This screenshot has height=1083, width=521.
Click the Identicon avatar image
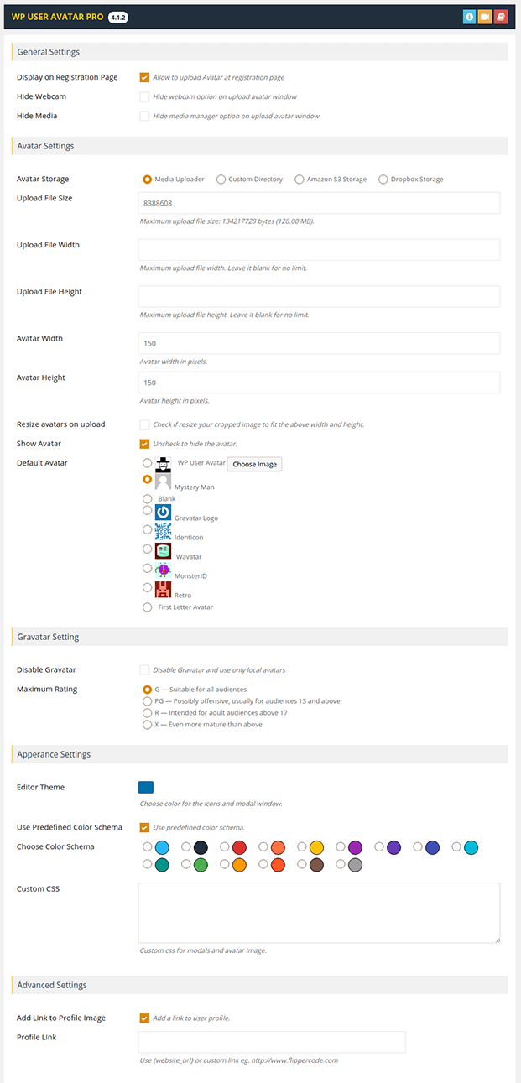tap(161, 530)
